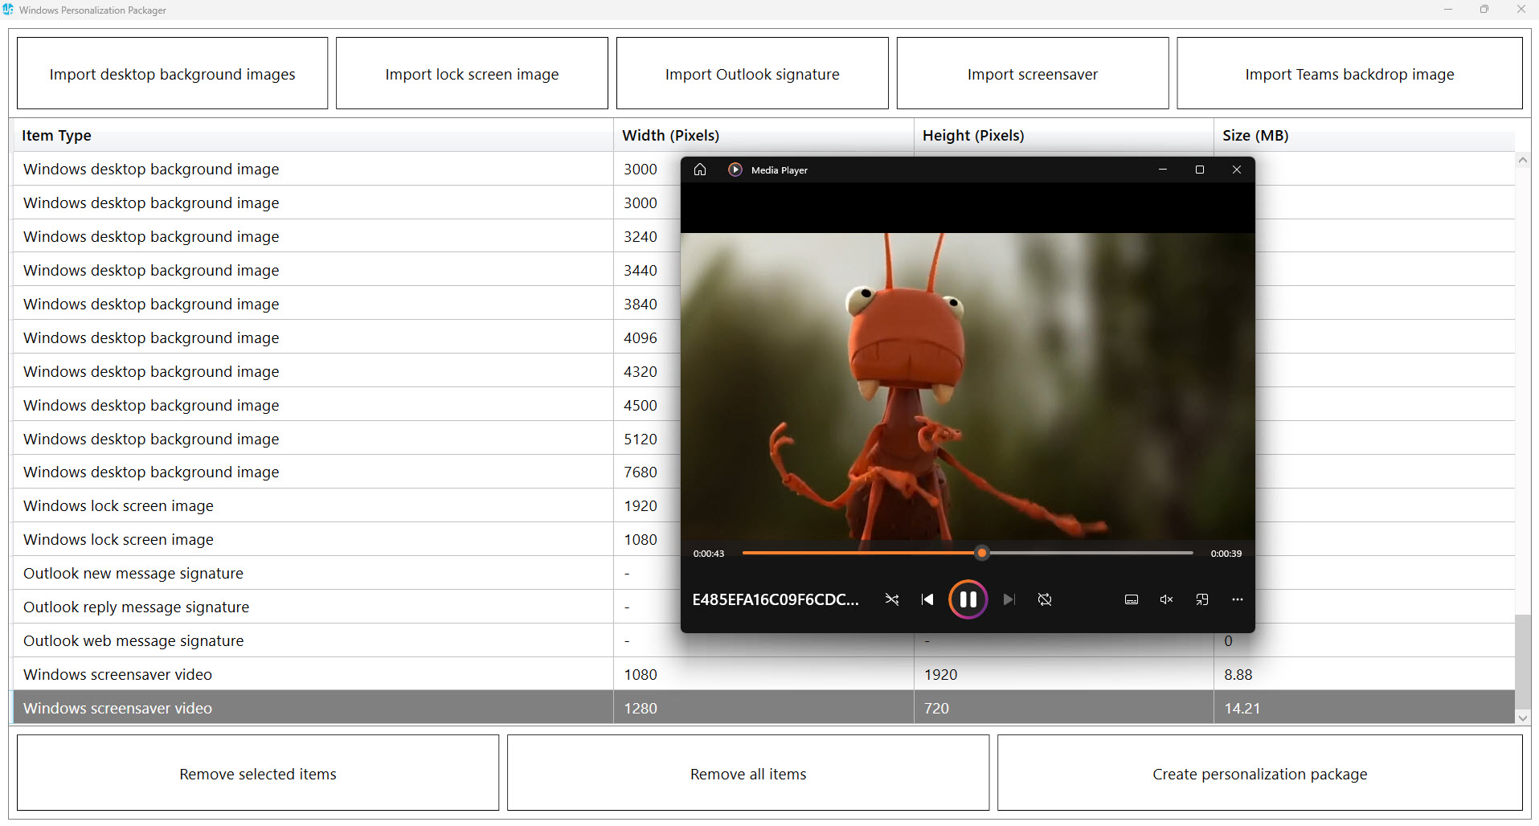The width and height of the screenshot is (1539, 826).
Task: Open Media Player home icon
Action: (700, 170)
